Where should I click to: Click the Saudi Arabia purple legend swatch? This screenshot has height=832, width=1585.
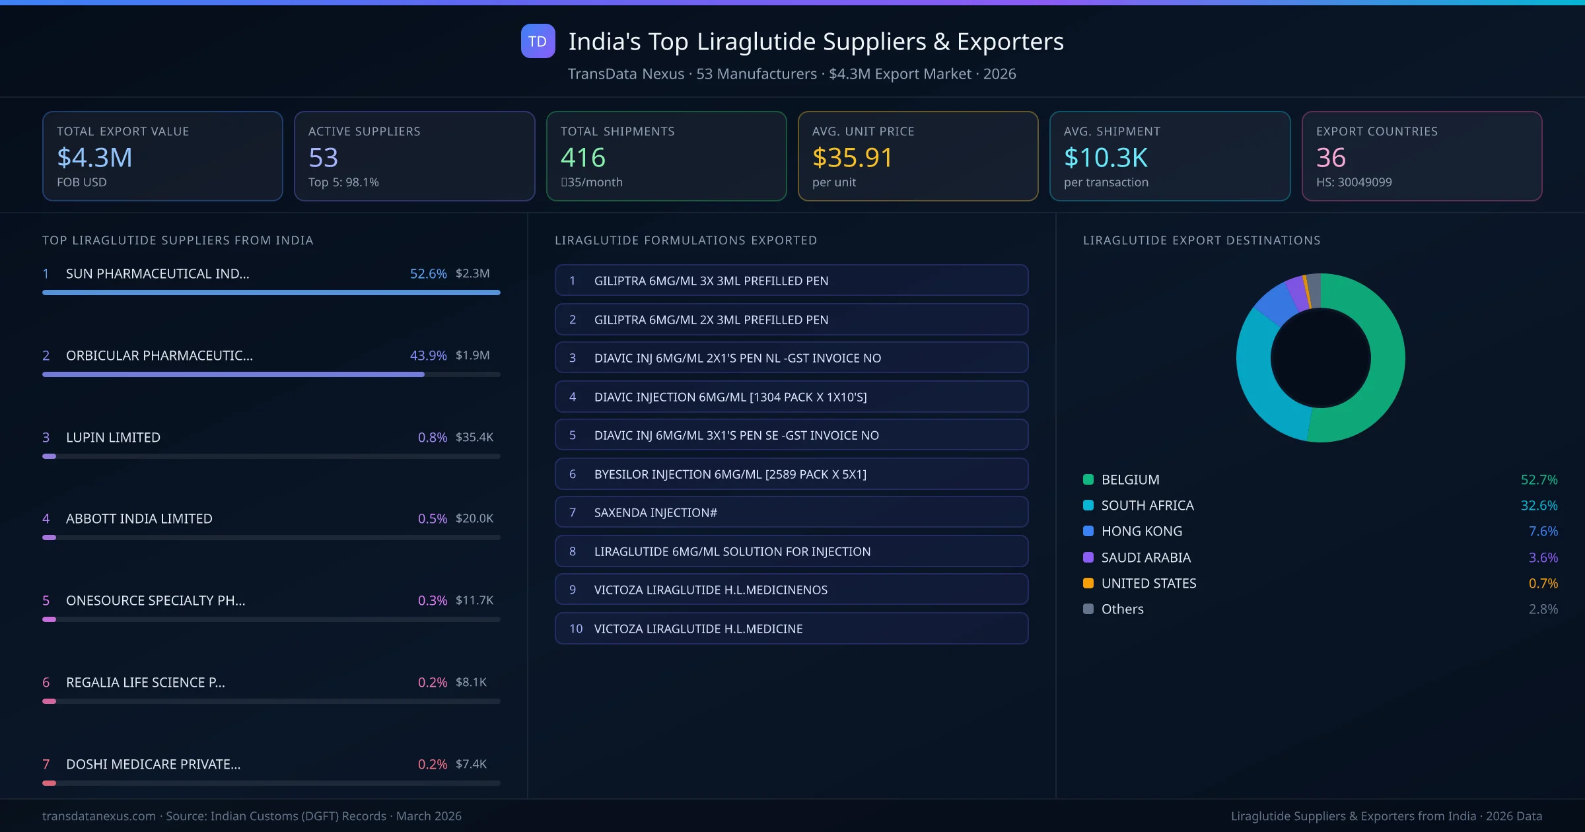pyautogui.click(x=1088, y=557)
